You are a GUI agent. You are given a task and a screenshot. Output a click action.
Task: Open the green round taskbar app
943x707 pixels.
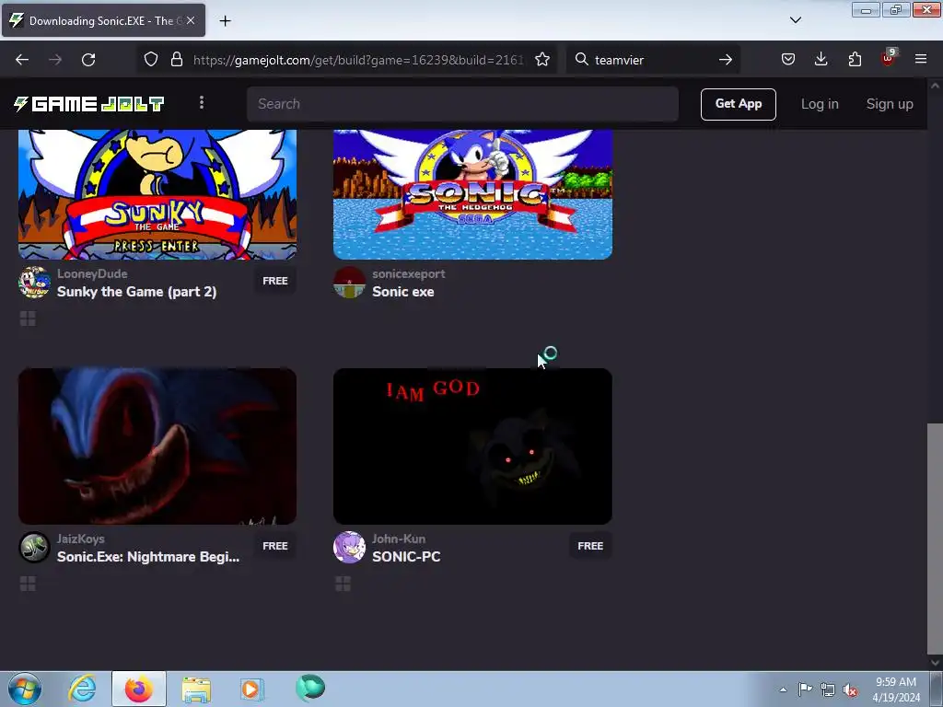click(x=310, y=688)
